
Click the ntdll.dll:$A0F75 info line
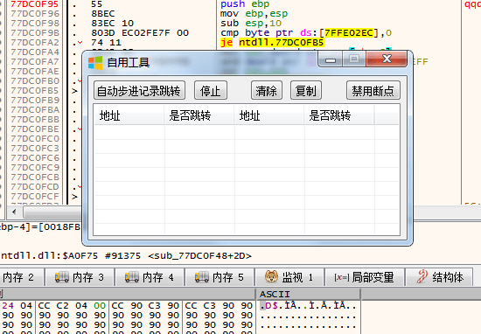click(126, 256)
